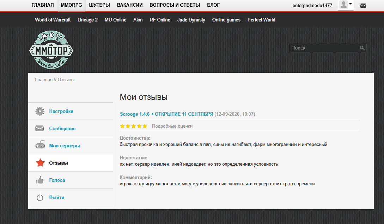Click the Мои отзывы heading

144,97
